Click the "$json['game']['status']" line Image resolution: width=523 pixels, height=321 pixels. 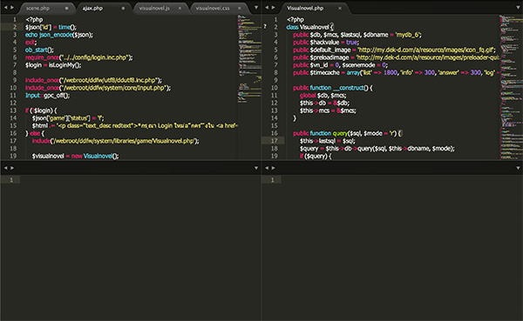(68, 118)
